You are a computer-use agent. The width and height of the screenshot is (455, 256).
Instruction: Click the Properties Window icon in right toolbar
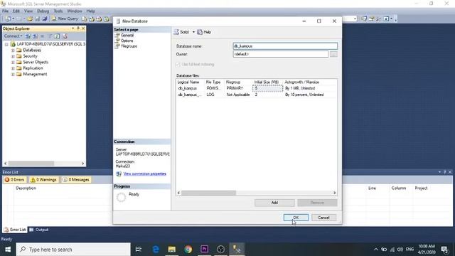point(371,19)
